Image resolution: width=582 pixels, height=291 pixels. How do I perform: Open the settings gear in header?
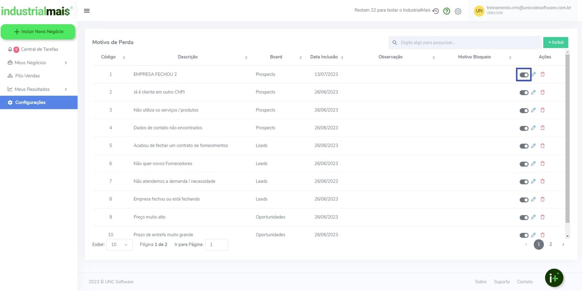(x=458, y=11)
